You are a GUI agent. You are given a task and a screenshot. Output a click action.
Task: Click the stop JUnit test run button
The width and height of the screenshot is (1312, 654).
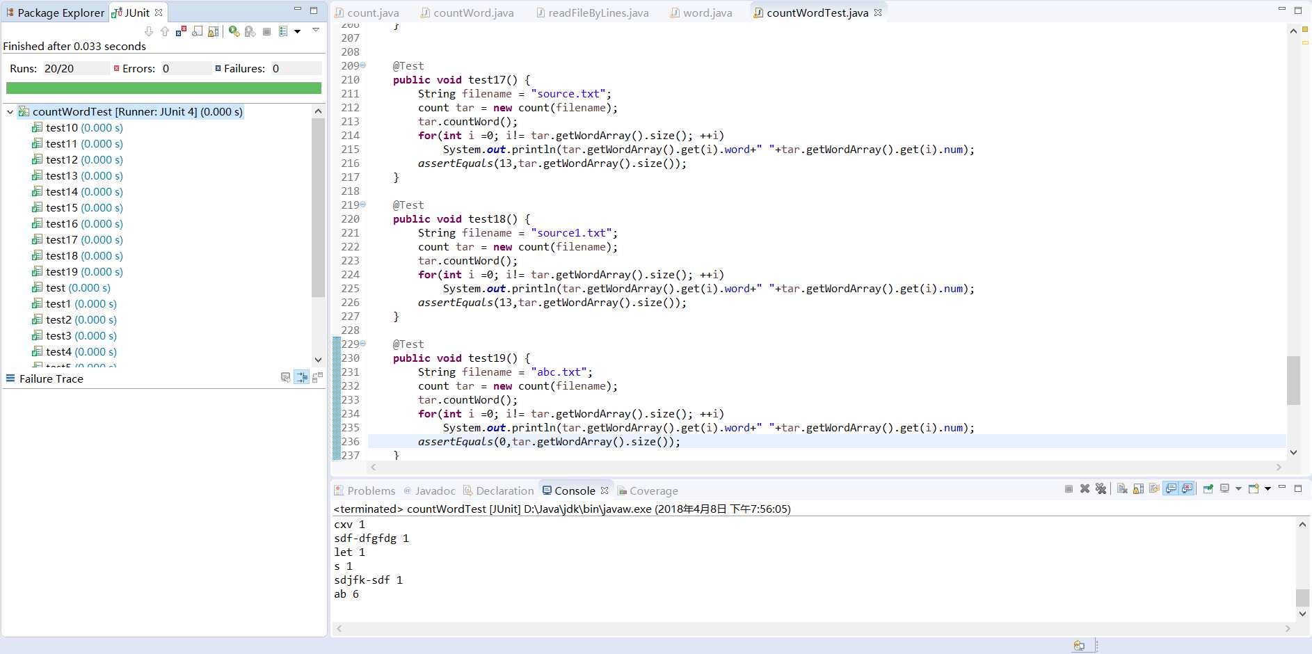(266, 31)
